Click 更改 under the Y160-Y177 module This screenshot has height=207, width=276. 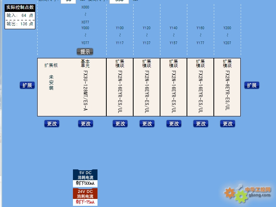(x=201, y=124)
